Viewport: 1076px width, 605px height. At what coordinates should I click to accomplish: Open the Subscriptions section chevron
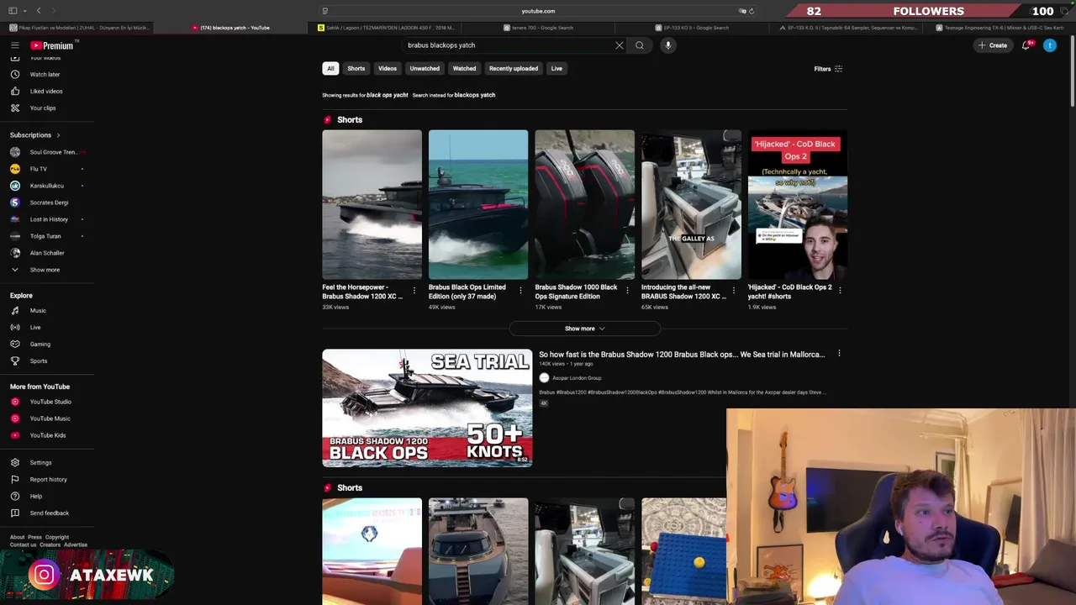point(58,135)
